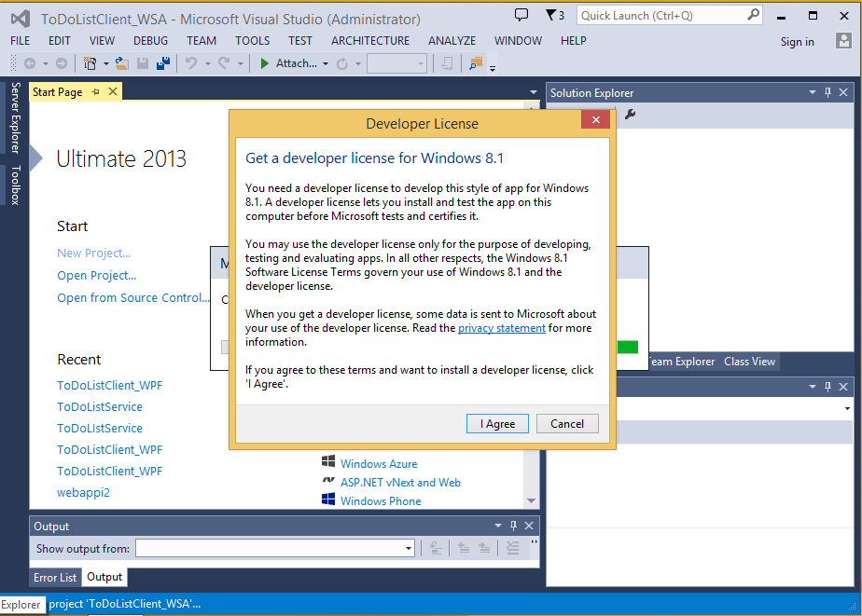Click the feedback speech bubble icon
Screen dimensions: 862x616
click(x=521, y=15)
